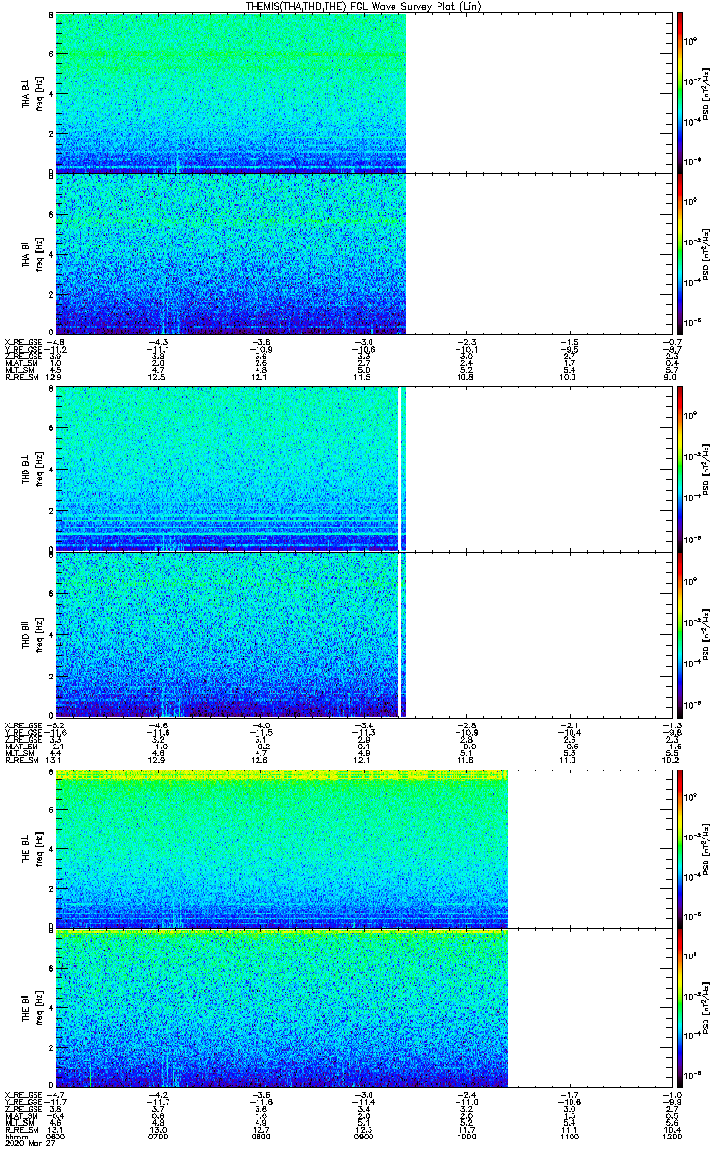Click the 0600 time tick label
The image size is (718, 1150).
56,1137
